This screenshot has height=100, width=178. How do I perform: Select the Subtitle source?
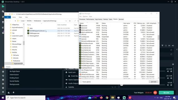coord(71,87)
